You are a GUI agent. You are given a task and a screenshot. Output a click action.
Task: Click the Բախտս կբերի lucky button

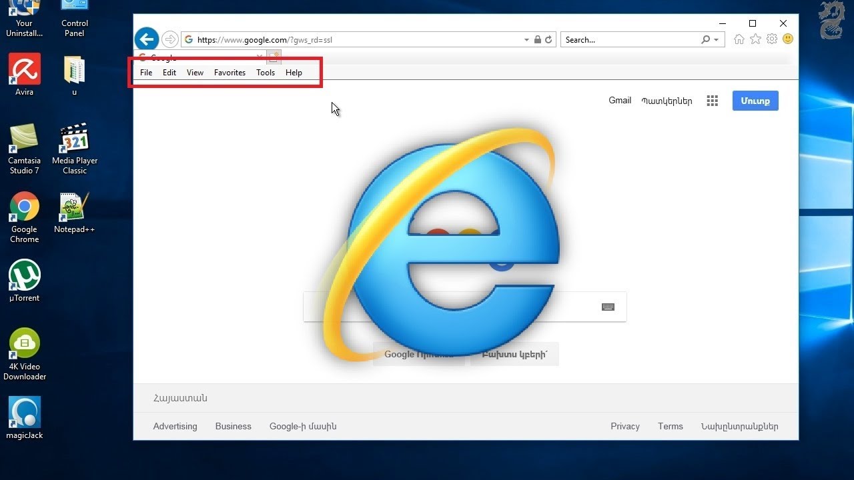[x=514, y=355]
